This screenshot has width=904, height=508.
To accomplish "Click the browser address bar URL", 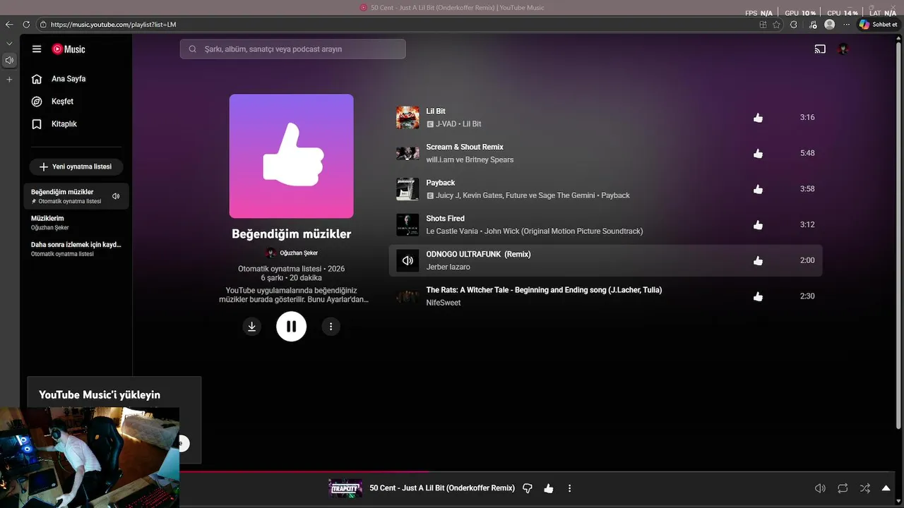I will coord(113,25).
